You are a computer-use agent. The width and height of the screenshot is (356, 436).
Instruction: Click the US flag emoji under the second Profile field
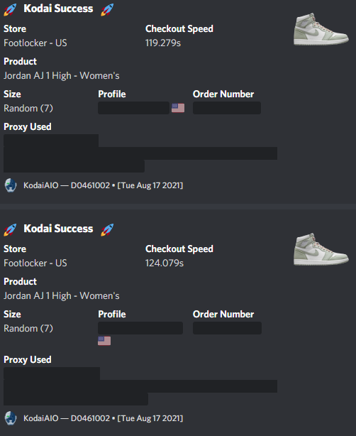[104, 341]
